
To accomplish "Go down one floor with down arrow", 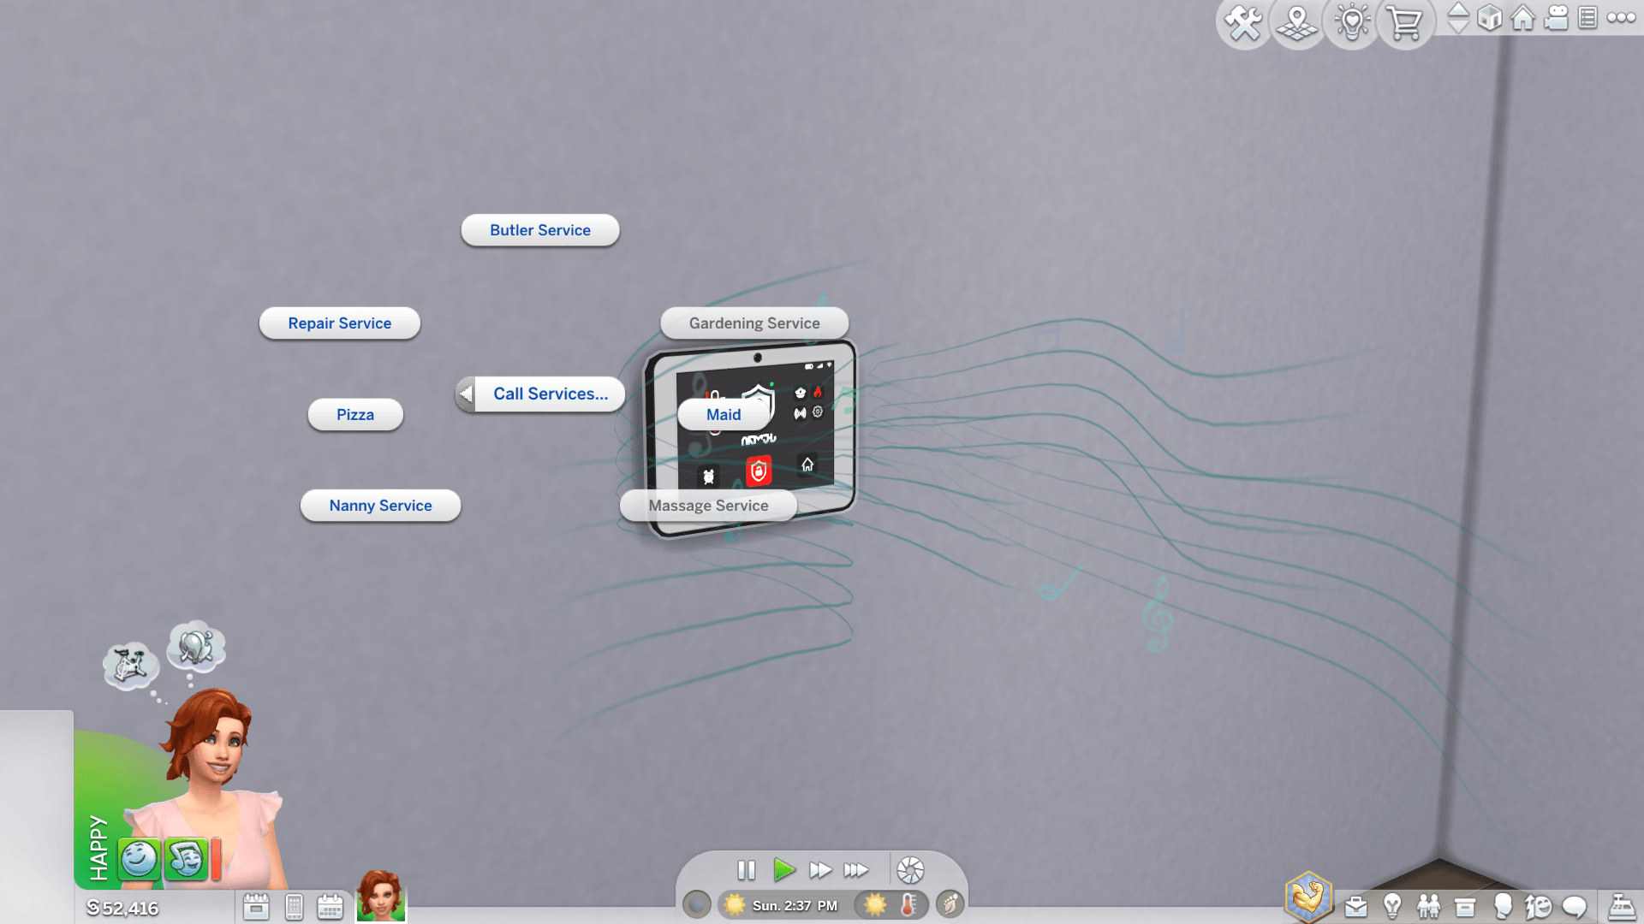I will pyautogui.click(x=1458, y=26).
